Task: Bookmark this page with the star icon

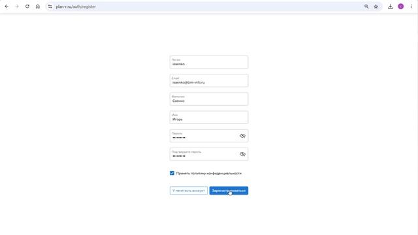Action: pyautogui.click(x=376, y=7)
